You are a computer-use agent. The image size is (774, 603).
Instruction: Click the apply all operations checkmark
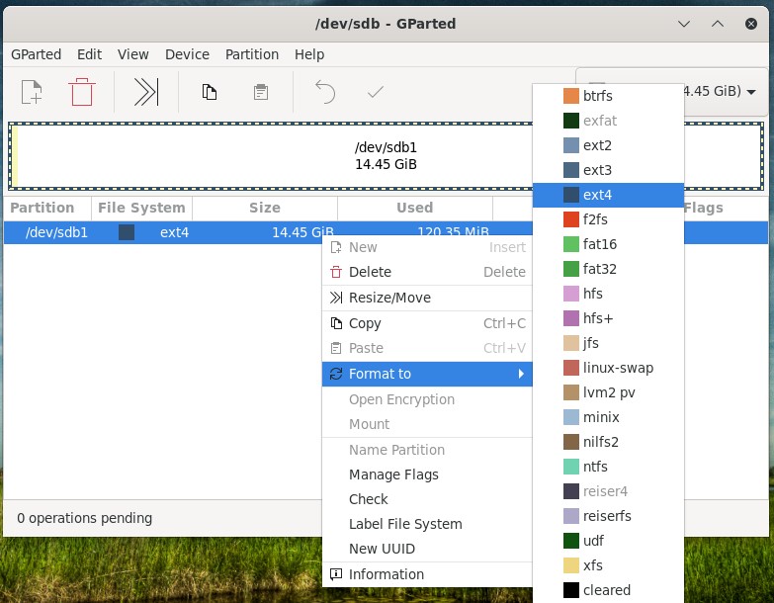pyautogui.click(x=375, y=93)
